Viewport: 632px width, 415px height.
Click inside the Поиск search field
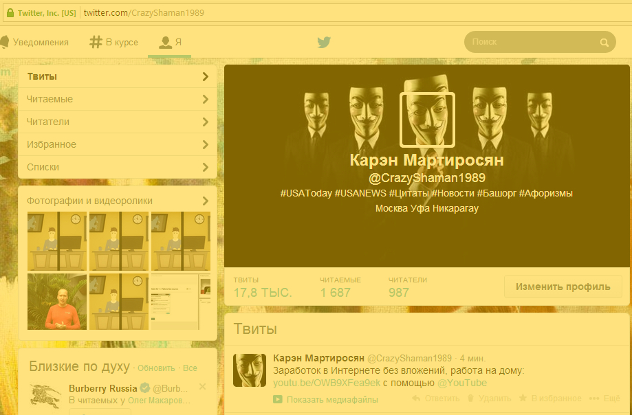click(x=530, y=42)
